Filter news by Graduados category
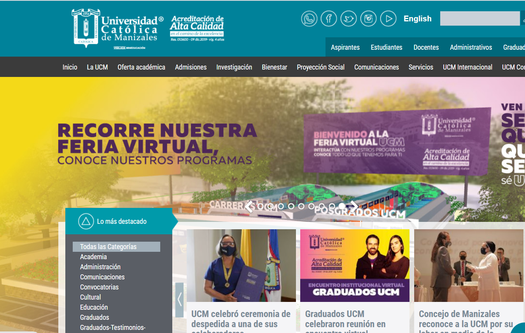 94,317
